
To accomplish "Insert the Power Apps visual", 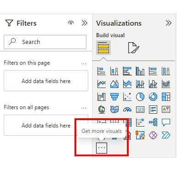I will (153, 135).
